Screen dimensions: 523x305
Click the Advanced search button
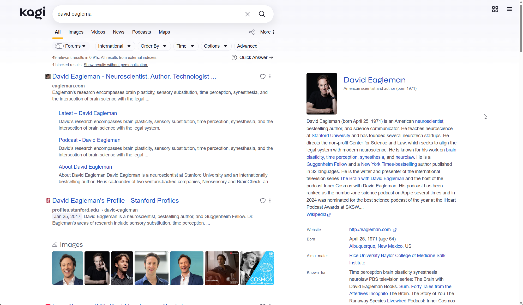coord(247,46)
